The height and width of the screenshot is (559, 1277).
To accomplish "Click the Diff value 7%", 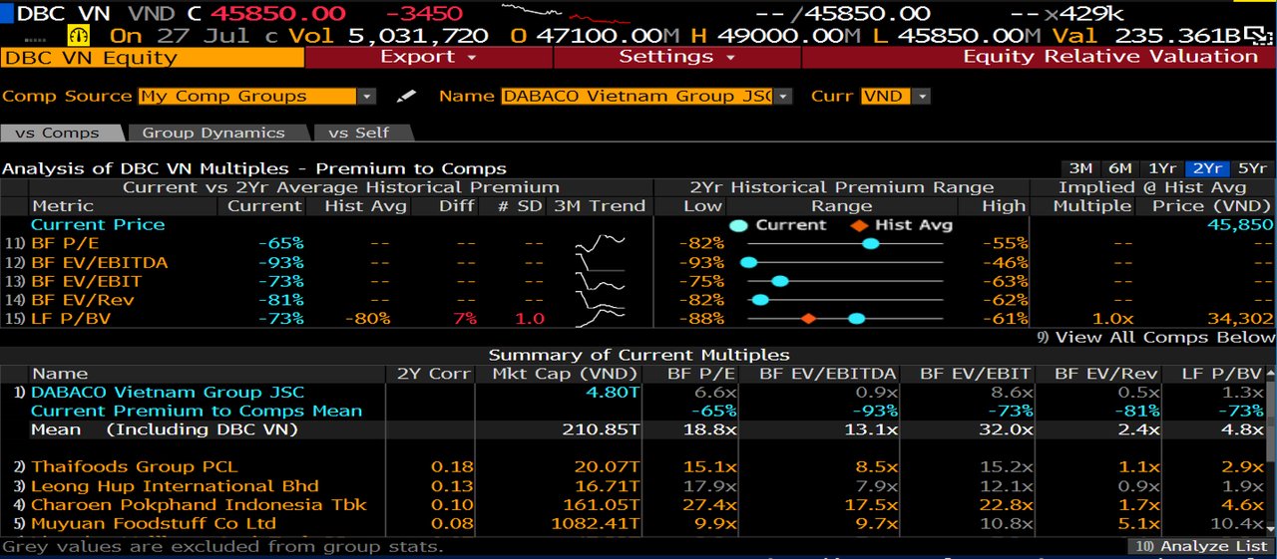I will [464, 319].
